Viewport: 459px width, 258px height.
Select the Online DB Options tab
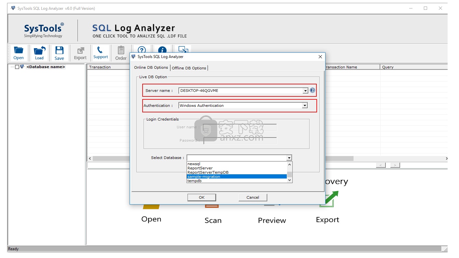[x=151, y=67]
